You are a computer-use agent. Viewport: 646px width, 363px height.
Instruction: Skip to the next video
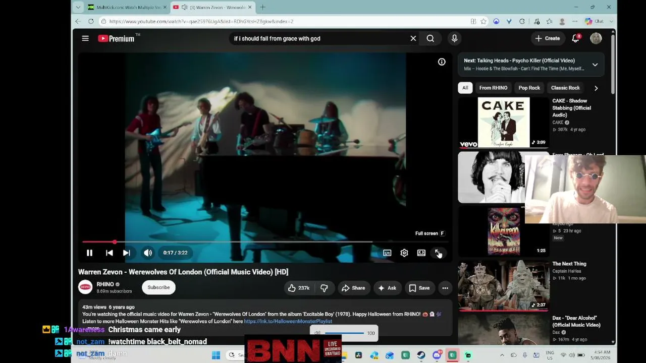tap(126, 253)
